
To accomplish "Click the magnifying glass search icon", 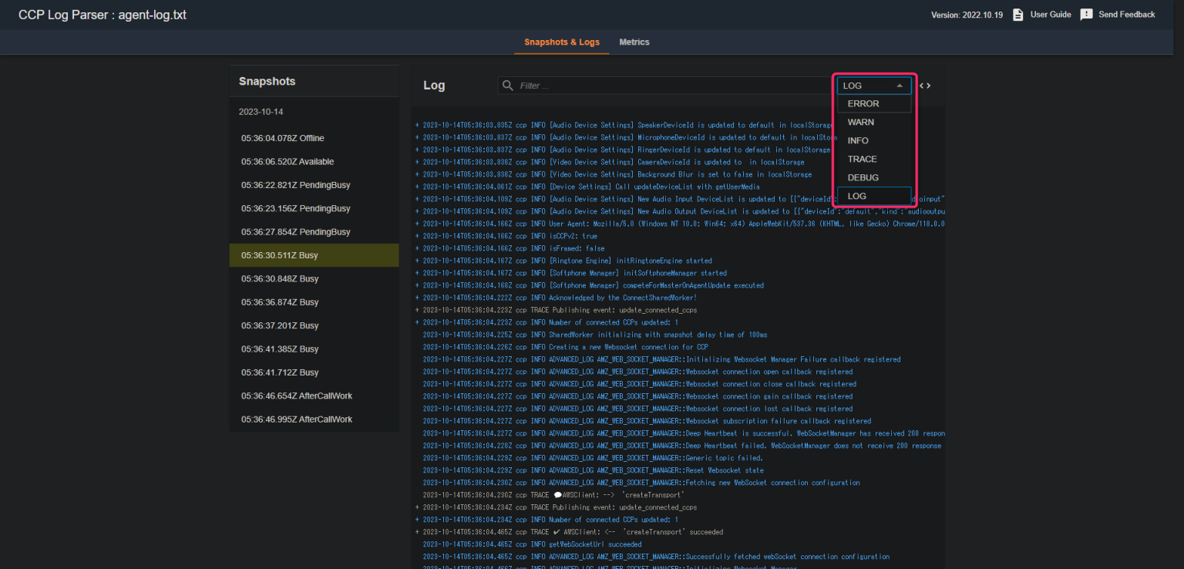I will click(507, 85).
